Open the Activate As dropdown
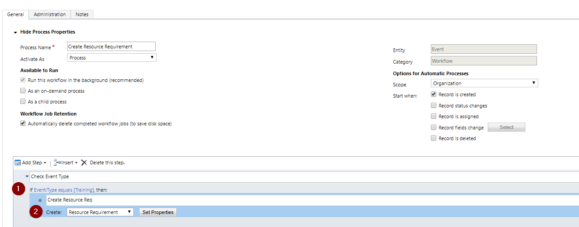Image resolution: width=579 pixels, height=227 pixels. point(111,58)
